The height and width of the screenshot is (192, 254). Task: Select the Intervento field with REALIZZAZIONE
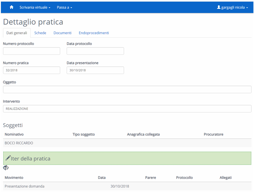click(x=127, y=109)
